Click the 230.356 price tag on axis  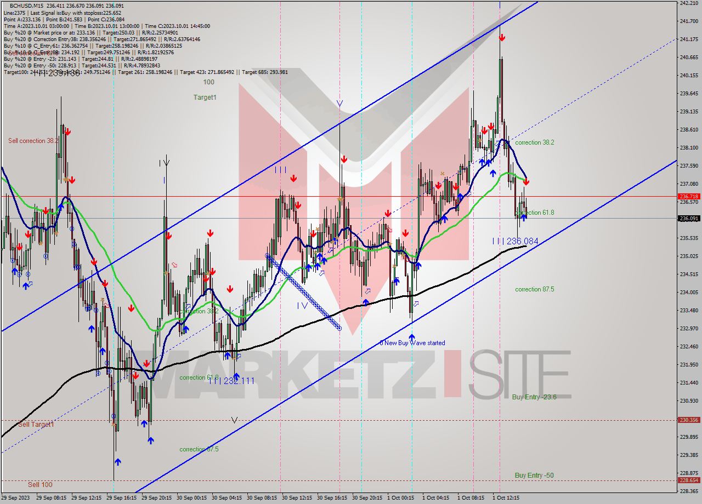click(x=689, y=420)
